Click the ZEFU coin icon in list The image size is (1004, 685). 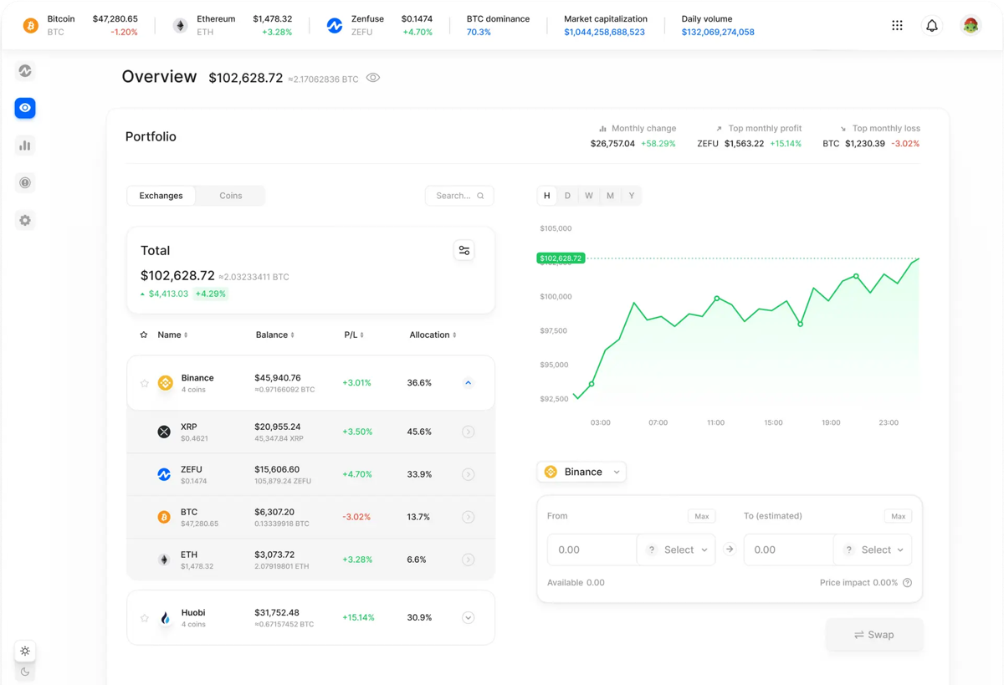(164, 474)
